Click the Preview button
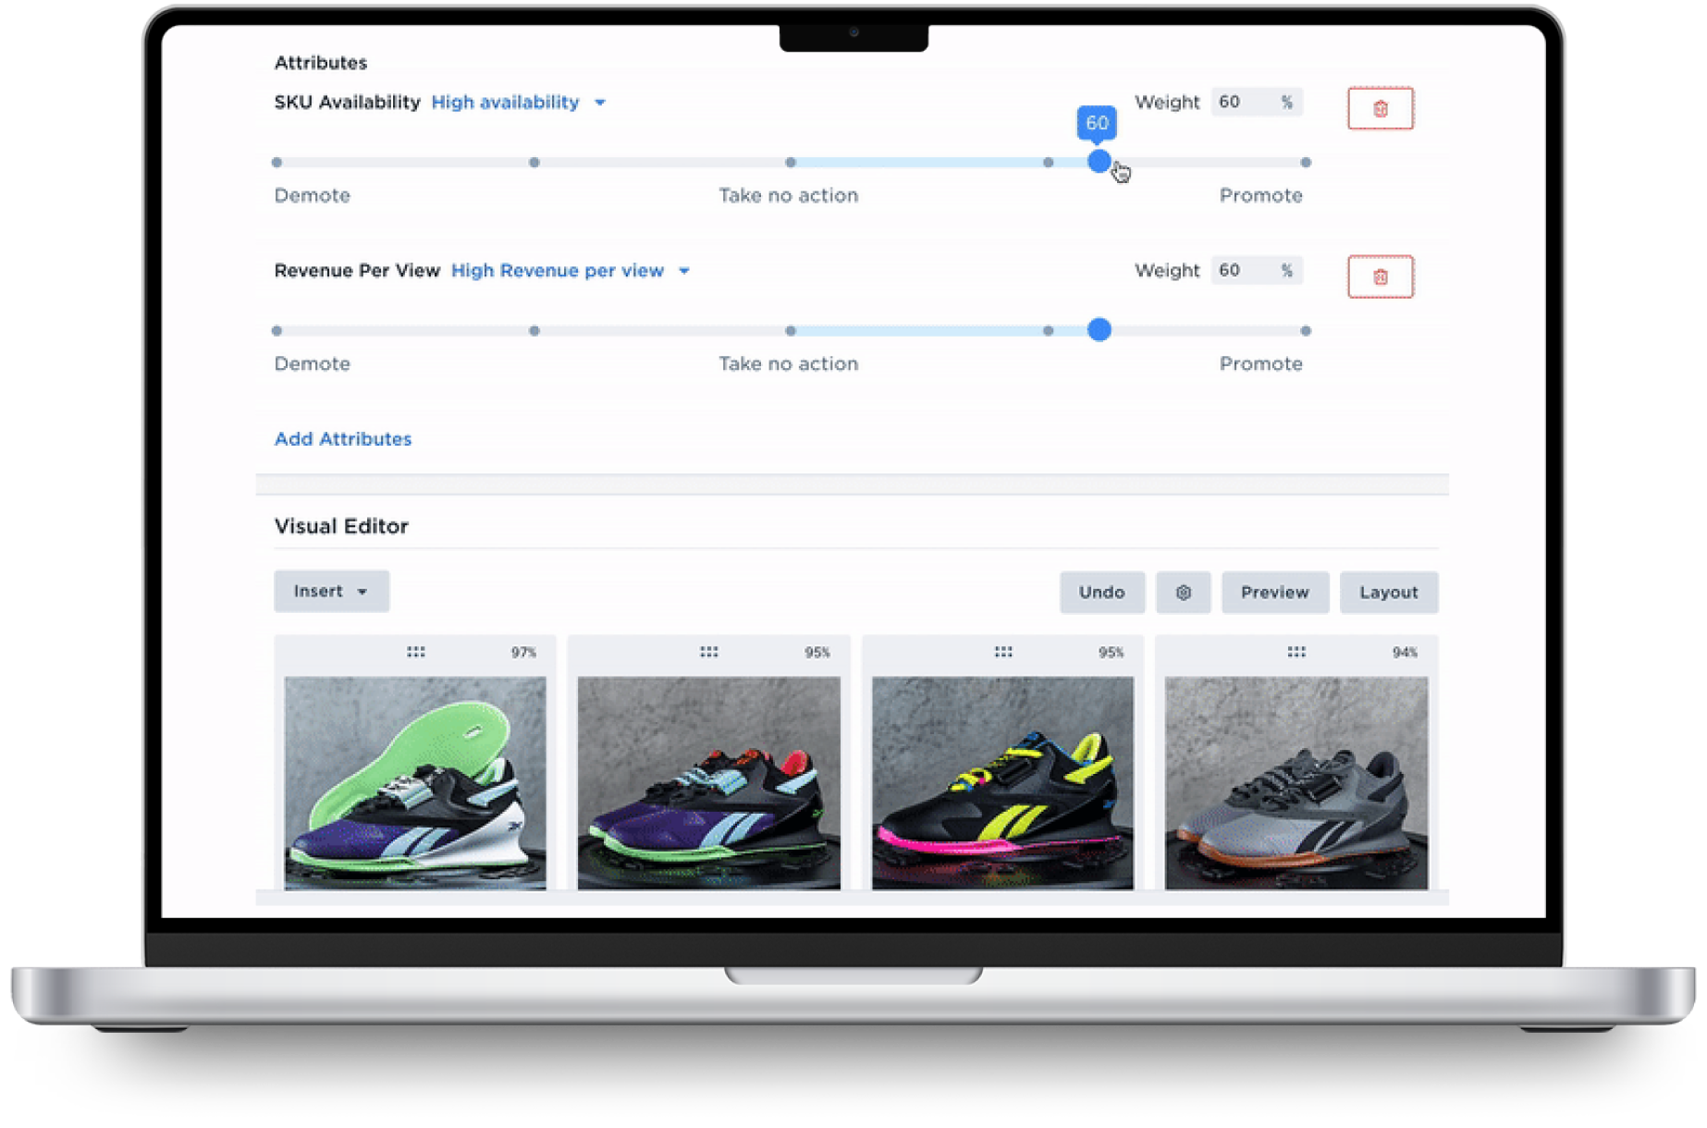 pyautogui.click(x=1274, y=592)
